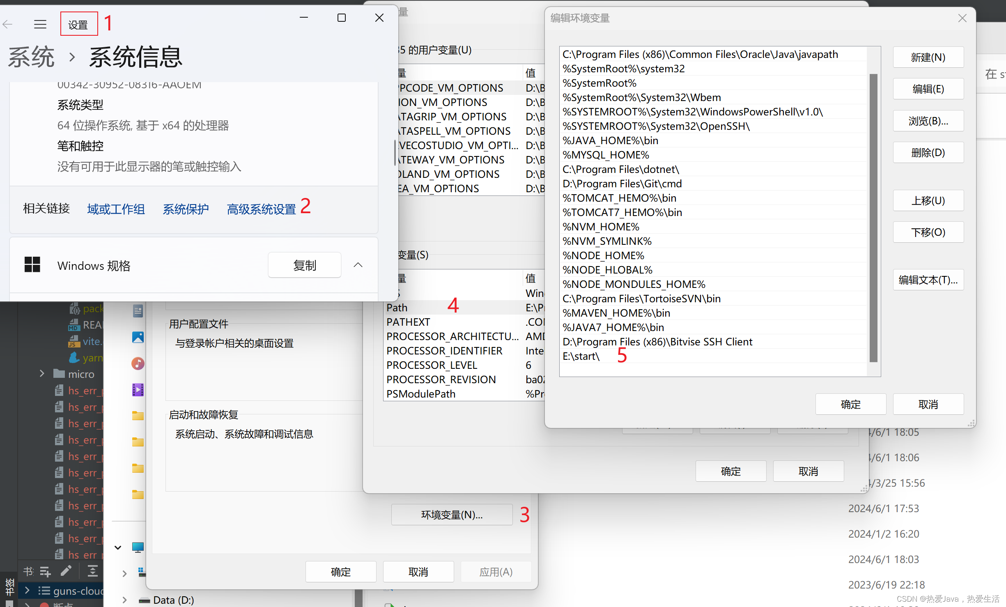Select the PROCESSOR_IDENTIFIER variable row

coord(464,351)
